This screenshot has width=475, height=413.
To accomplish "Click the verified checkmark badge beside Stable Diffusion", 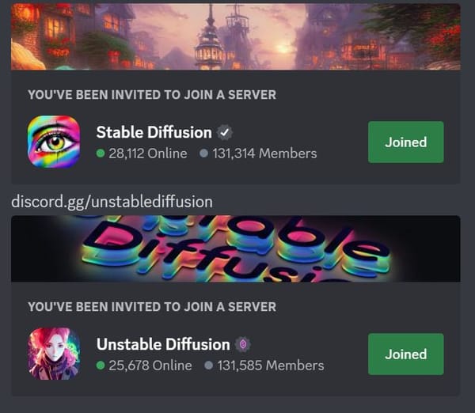I will [x=225, y=133].
